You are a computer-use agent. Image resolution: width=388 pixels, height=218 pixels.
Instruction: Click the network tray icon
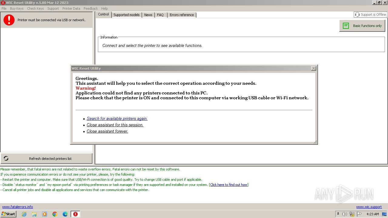coord(352,214)
